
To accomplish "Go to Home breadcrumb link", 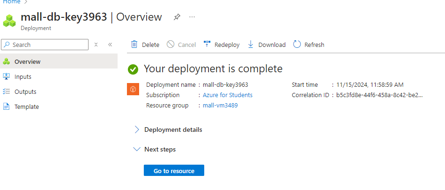I will point(11,2).
